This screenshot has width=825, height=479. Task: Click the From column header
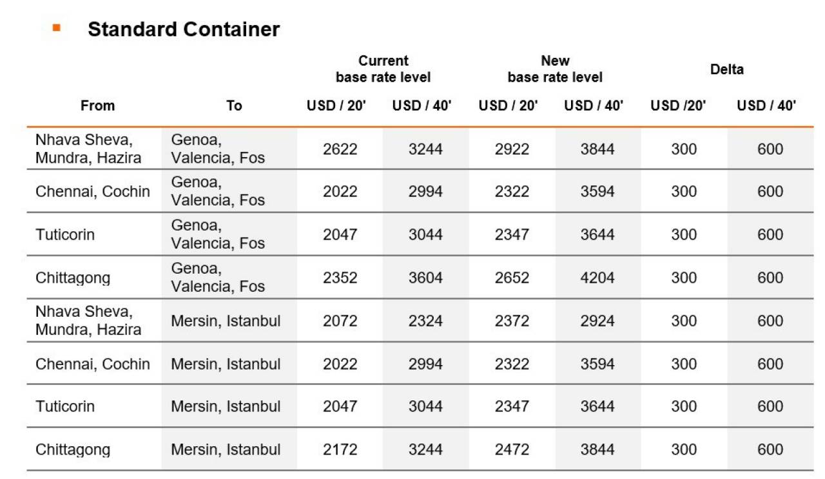[98, 106]
